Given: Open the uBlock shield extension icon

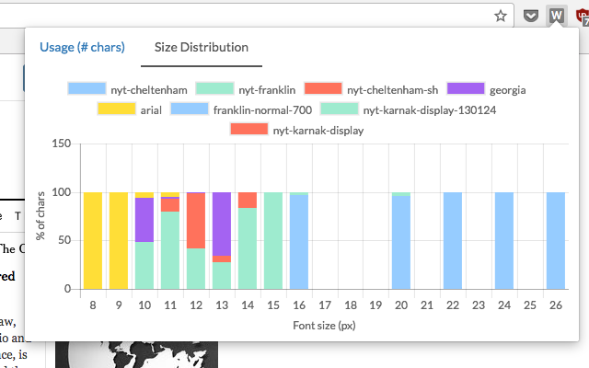Looking at the screenshot, I should tap(583, 17).
